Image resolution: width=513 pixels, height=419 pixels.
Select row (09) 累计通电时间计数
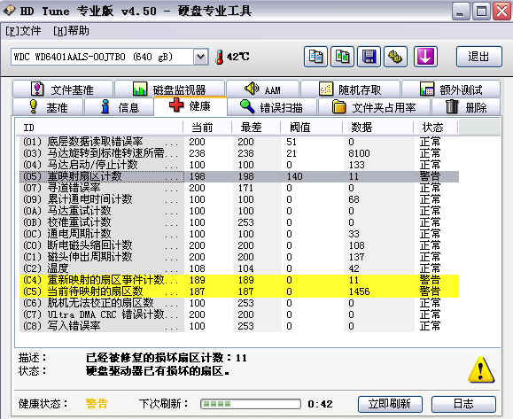pyautogui.click(x=239, y=199)
